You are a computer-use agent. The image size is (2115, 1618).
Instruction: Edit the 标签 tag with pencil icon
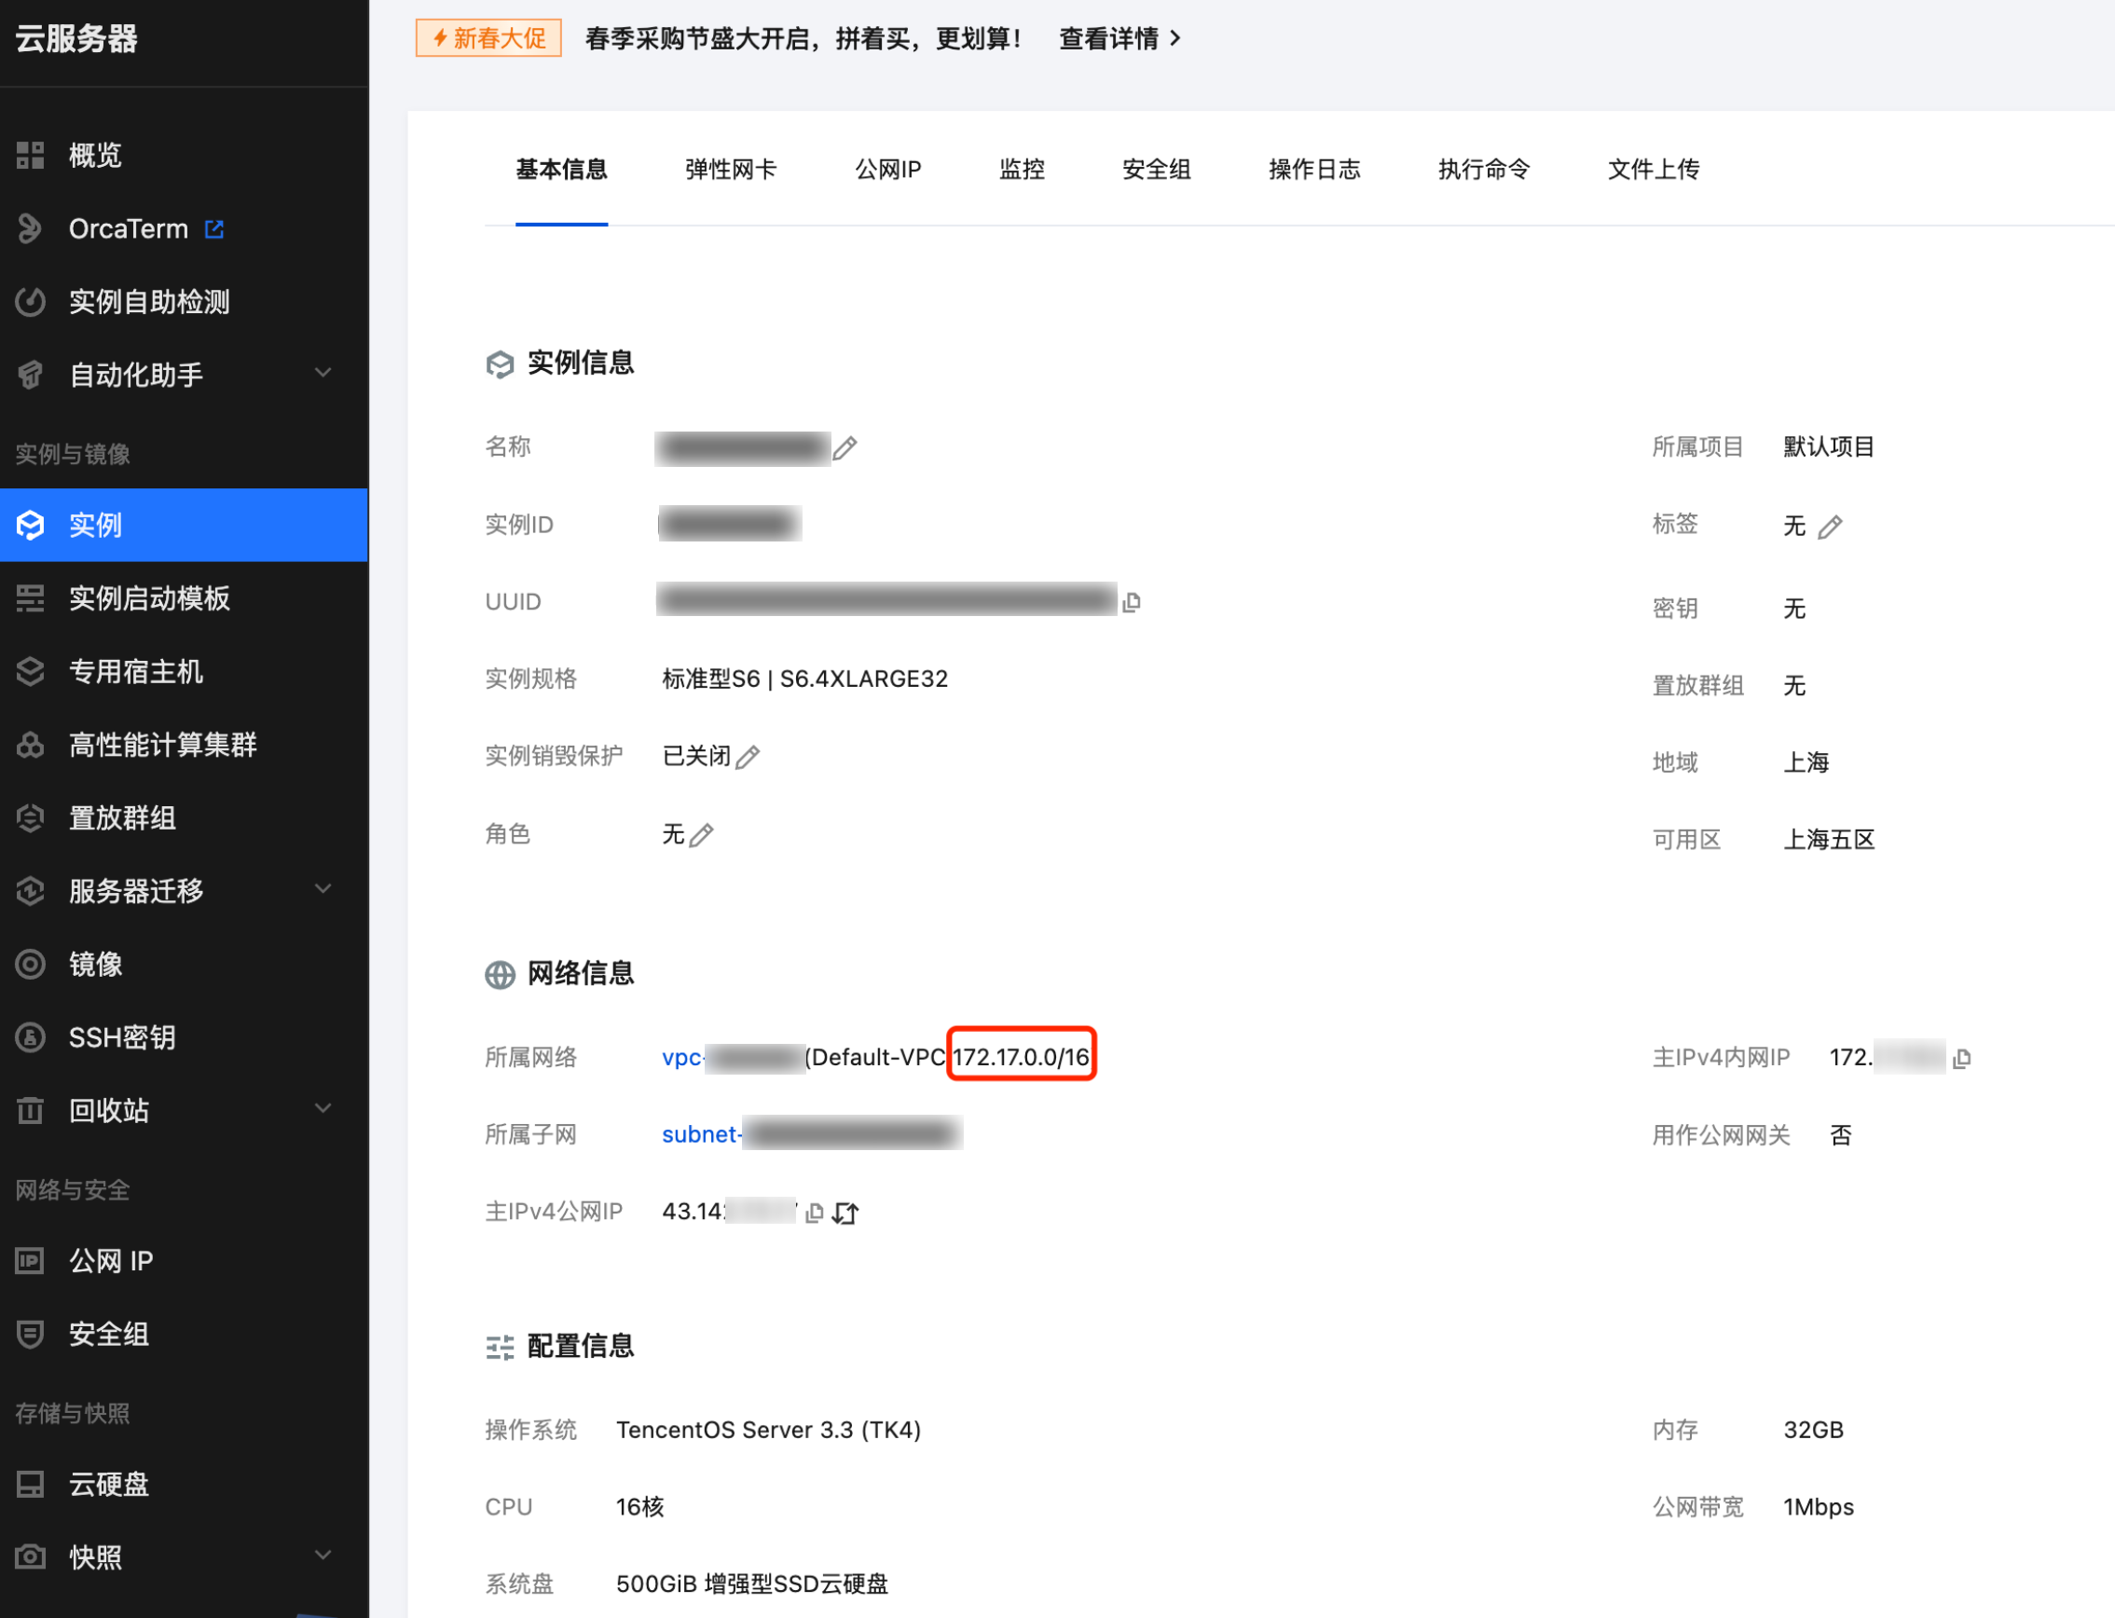[x=1830, y=527]
